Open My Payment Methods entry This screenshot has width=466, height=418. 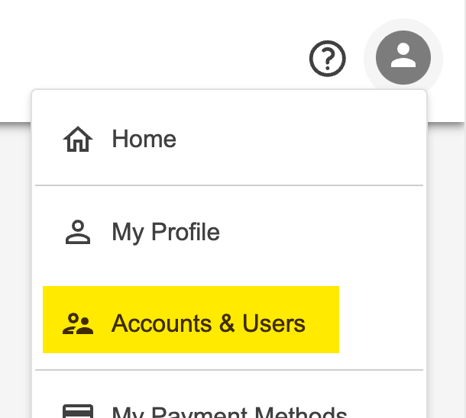[x=229, y=411]
